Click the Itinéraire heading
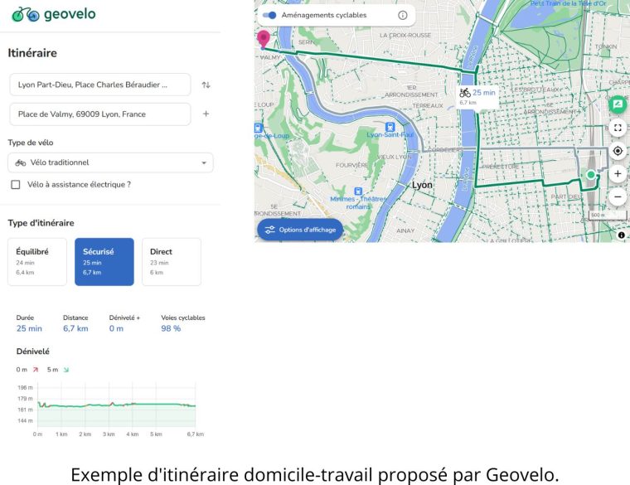The image size is (630, 485). (32, 53)
